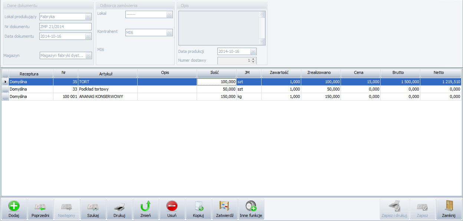Expand the Lokal produkujący dropdown

pyautogui.click(x=88, y=17)
